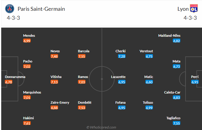The image size is (202, 130).
Task: Click Cherki's 7,28 rating badge
Action: tap(122, 56)
